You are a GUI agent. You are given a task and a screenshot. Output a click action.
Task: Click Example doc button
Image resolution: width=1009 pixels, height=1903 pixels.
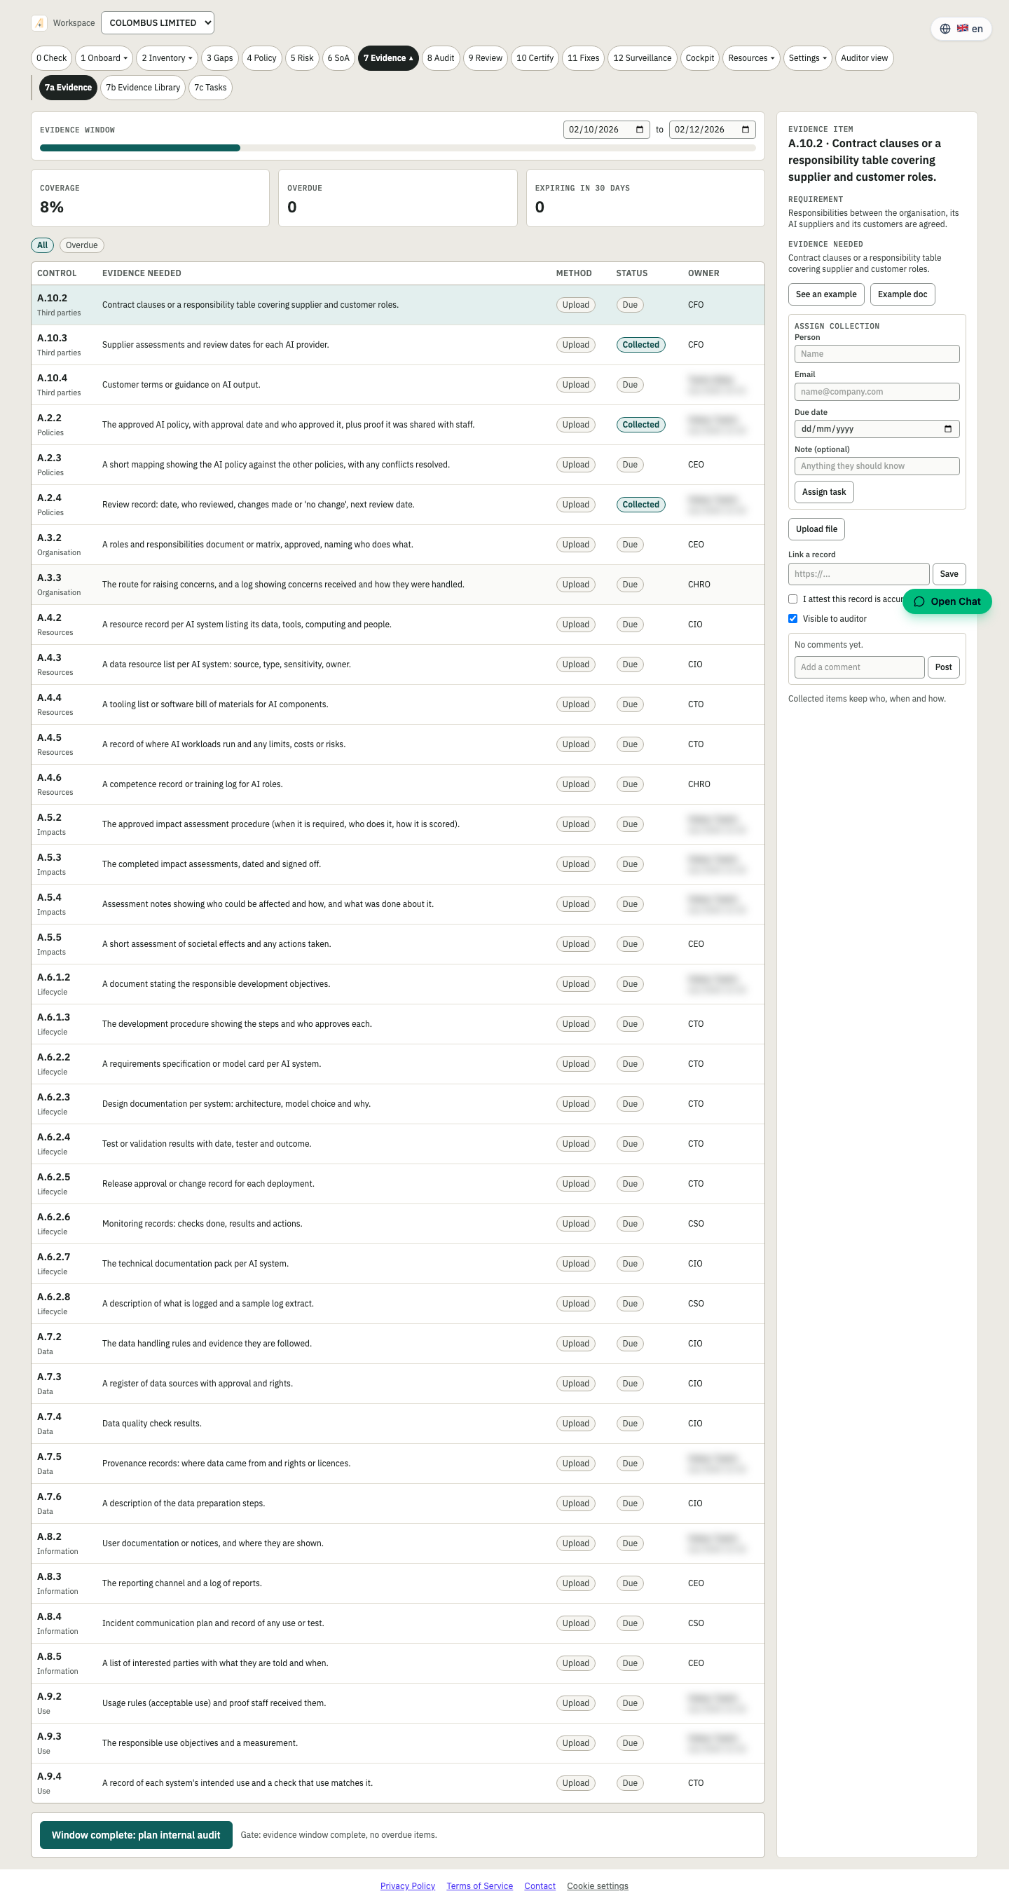tap(902, 294)
